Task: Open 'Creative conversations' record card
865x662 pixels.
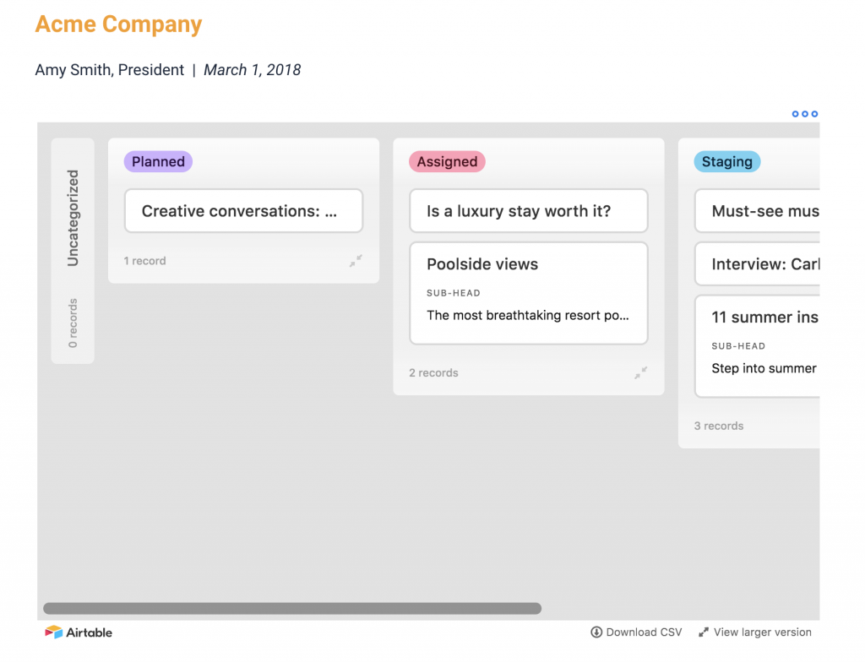Action: click(x=243, y=211)
